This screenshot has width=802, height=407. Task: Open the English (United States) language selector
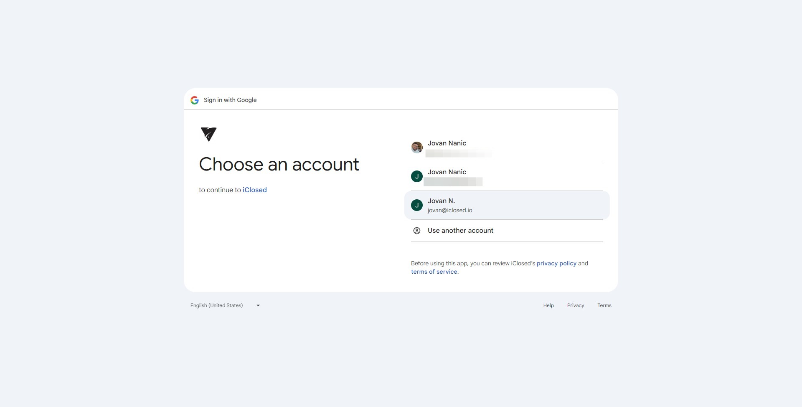click(x=217, y=305)
